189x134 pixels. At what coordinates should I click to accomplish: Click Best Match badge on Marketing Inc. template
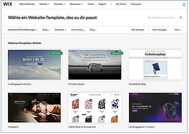pos(56,53)
